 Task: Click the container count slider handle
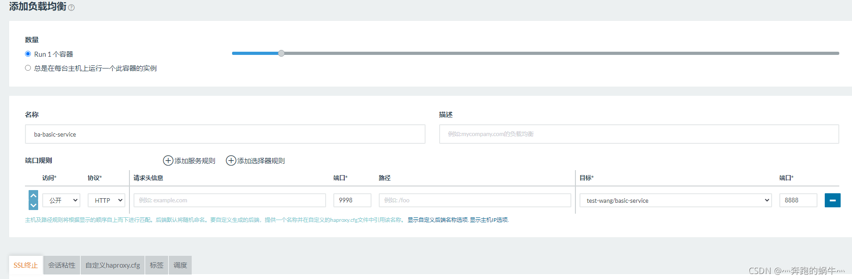pyautogui.click(x=281, y=53)
